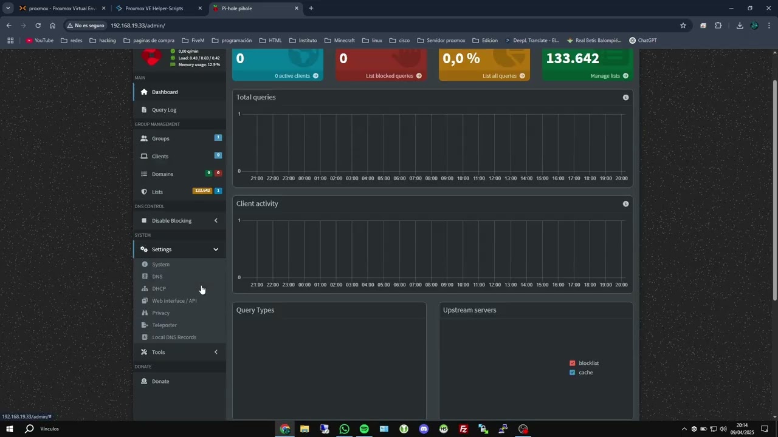Open Spotify from the taskbar
This screenshot has width=778, height=437.
[364, 429]
